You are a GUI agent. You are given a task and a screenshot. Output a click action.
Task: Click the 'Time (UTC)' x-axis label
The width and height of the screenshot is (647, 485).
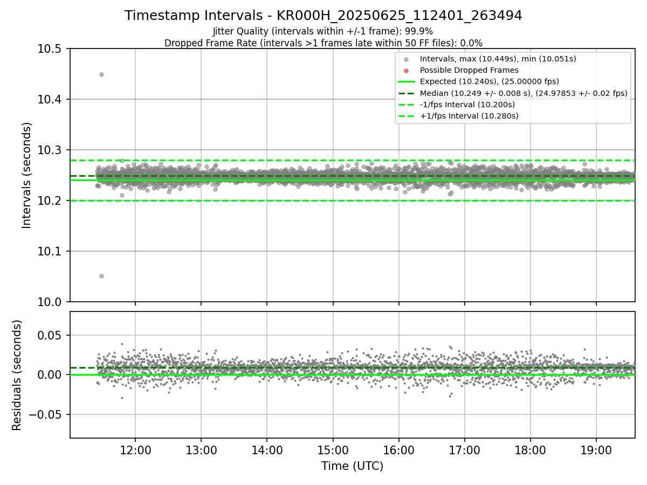click(x=353, y=466)
